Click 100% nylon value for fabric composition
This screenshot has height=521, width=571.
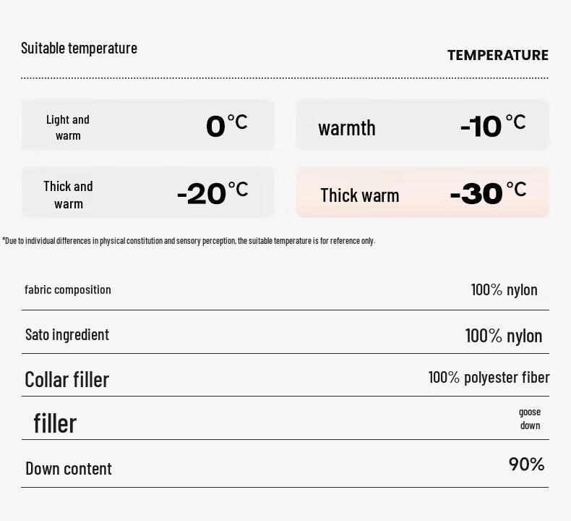pos(504,289)
